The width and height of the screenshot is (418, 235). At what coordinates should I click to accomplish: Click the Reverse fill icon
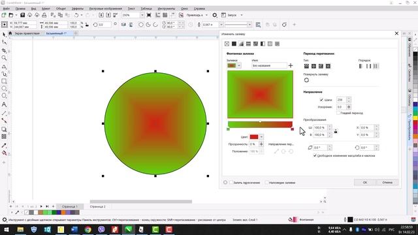[306, 80]
